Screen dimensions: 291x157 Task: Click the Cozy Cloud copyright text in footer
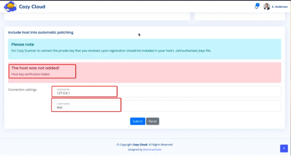(x=144, y=145)
